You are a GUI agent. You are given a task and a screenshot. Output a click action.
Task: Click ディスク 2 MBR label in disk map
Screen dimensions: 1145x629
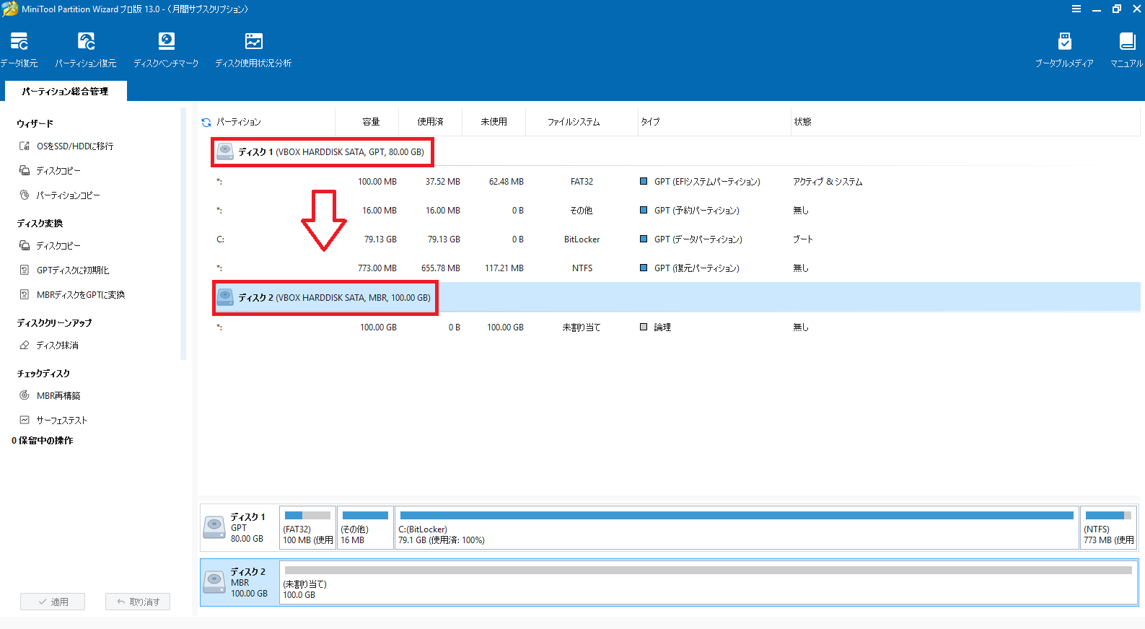pyautogui.click(x=240, y=582)
